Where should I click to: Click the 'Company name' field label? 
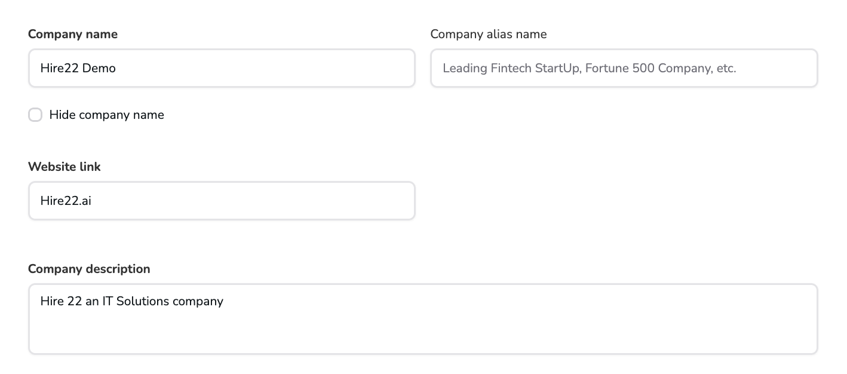tap(73, 34)
